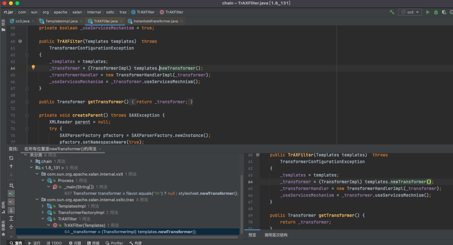The width and height of the screenshot is (453, 245).
Task: Expand the TransformerFactoryImpl 2 用法 node
Action: pos(43,212)
